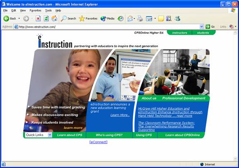Open the Back button history dropdown arrow
The image size is (239, 168).
pos(19,18)
